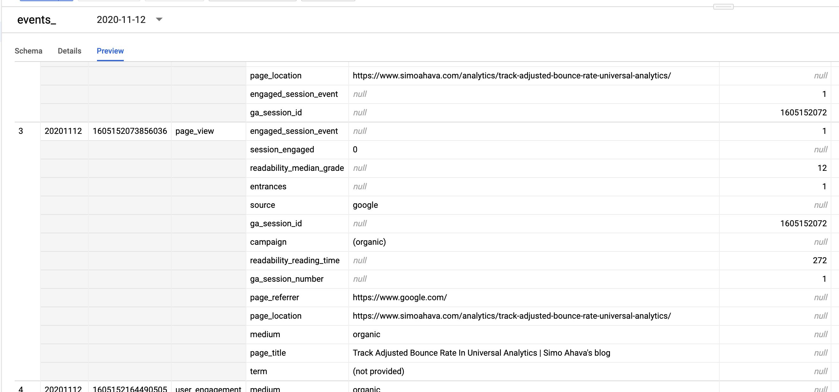Click the campaign value (organic)

369,242
